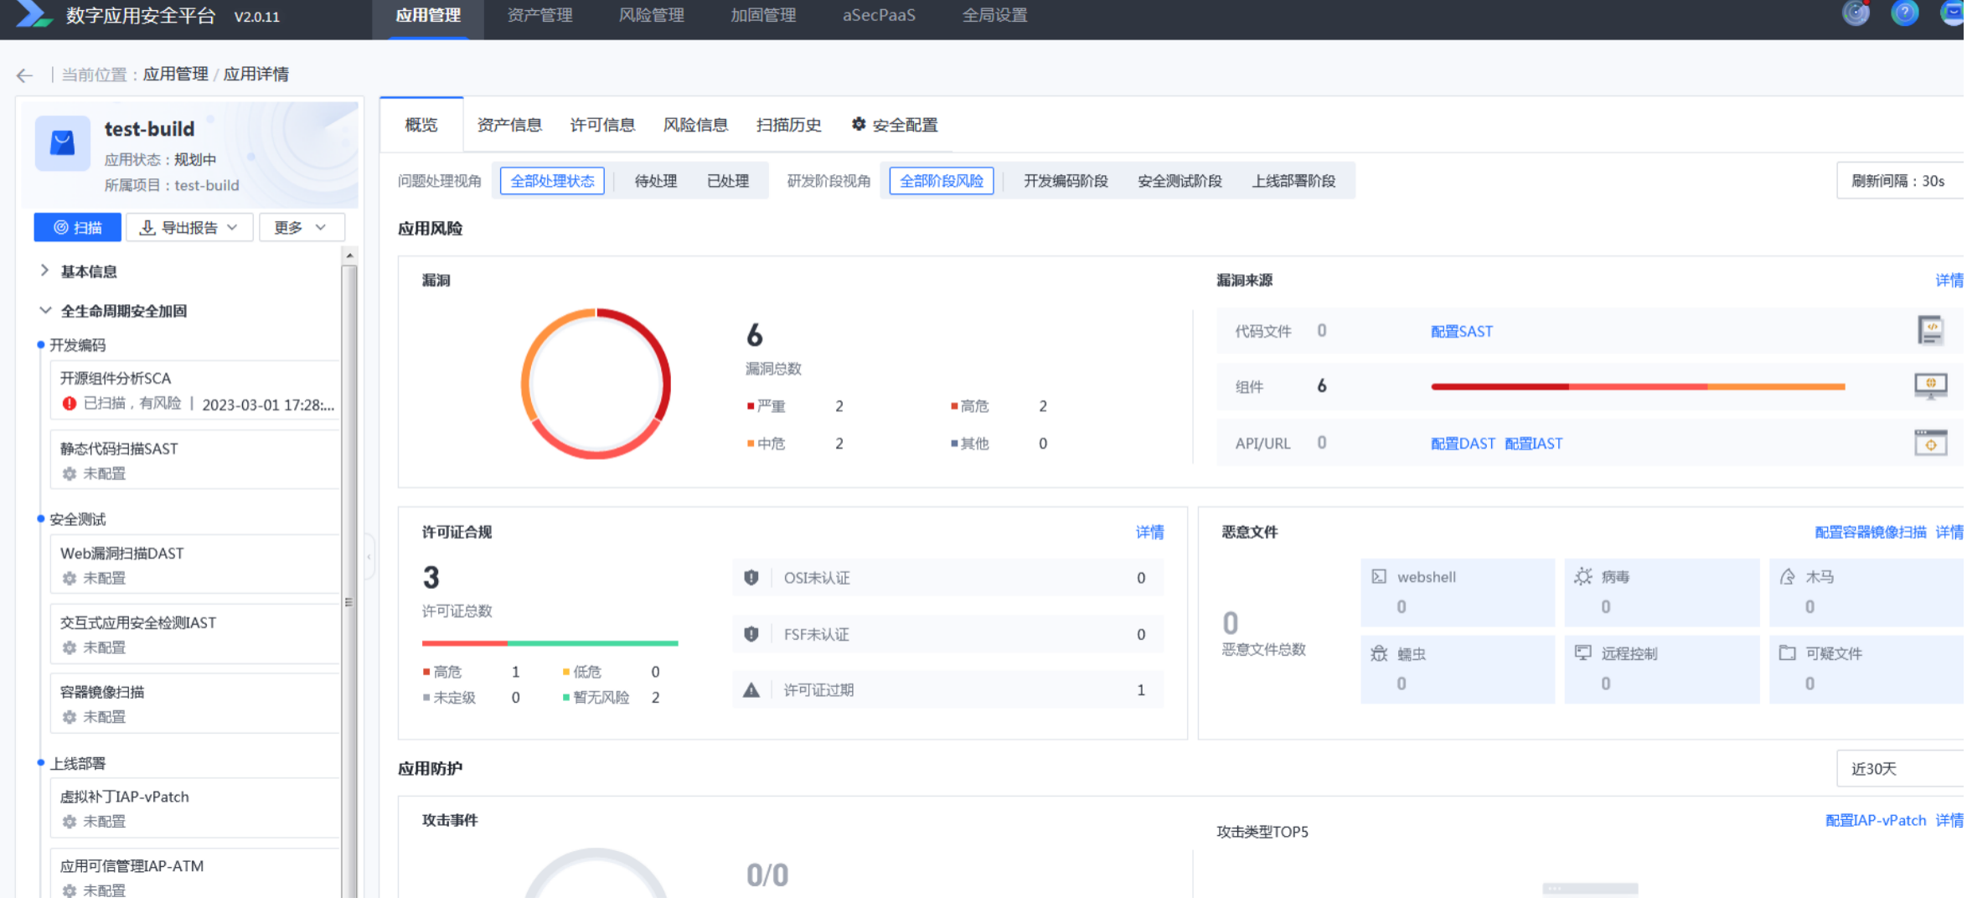Click the help question-mark icon
This screenshot has height=903, width=1967.
tap(1905, 13)
